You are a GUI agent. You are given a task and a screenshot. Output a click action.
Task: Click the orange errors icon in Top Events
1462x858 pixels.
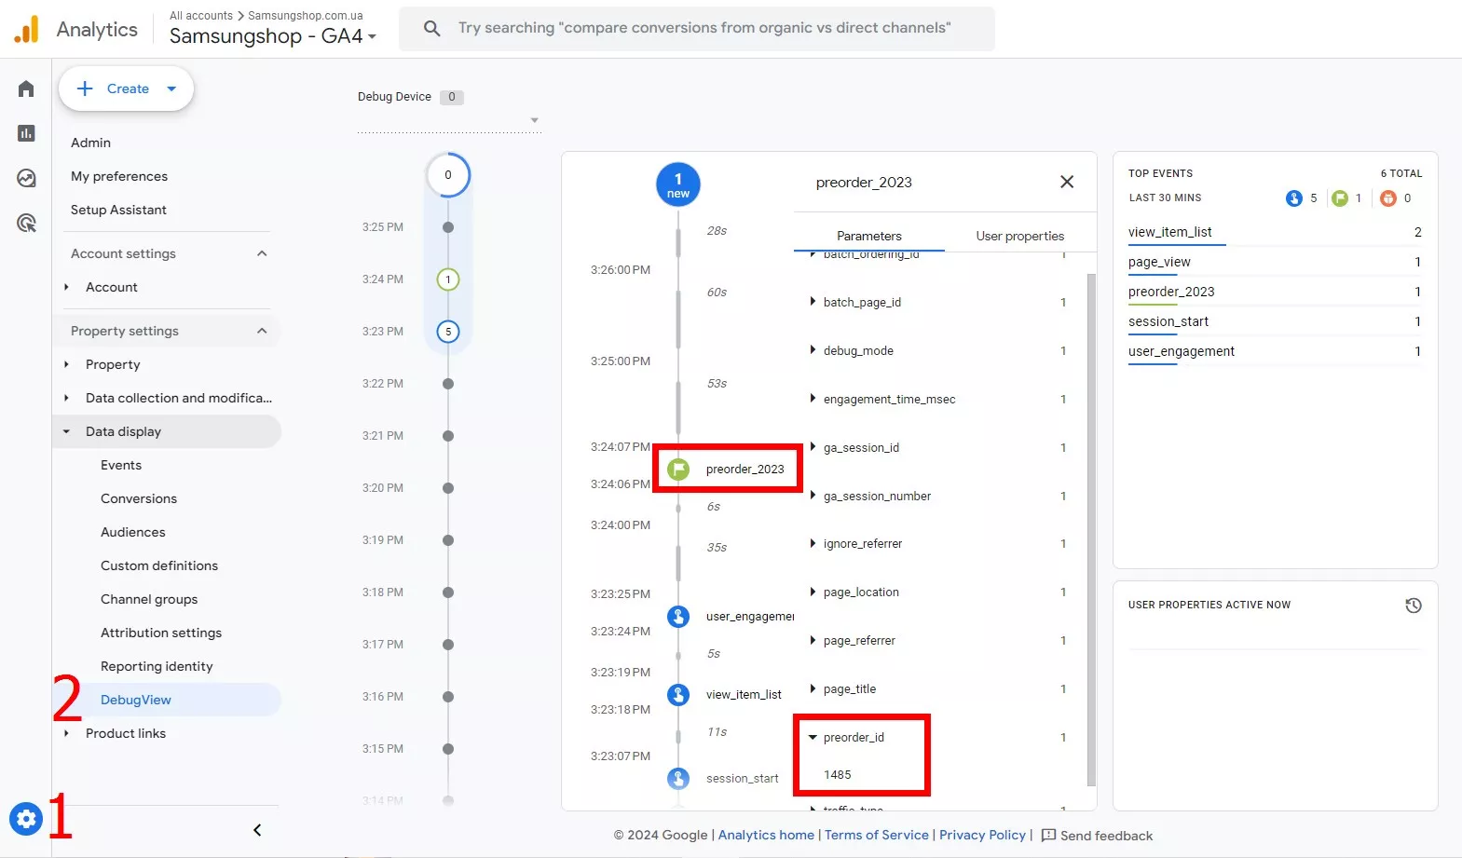1388,198
